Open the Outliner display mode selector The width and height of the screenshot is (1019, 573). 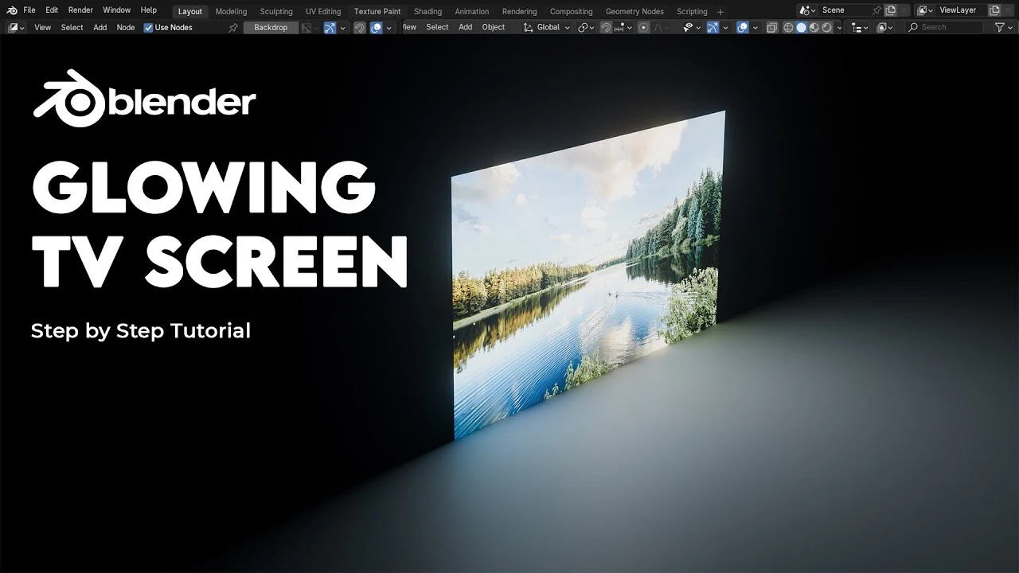coord(884,27)
